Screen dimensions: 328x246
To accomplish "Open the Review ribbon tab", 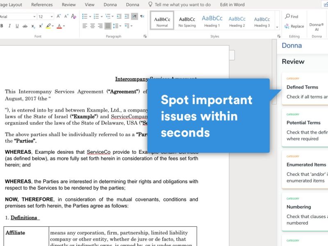I will (68, 5).
